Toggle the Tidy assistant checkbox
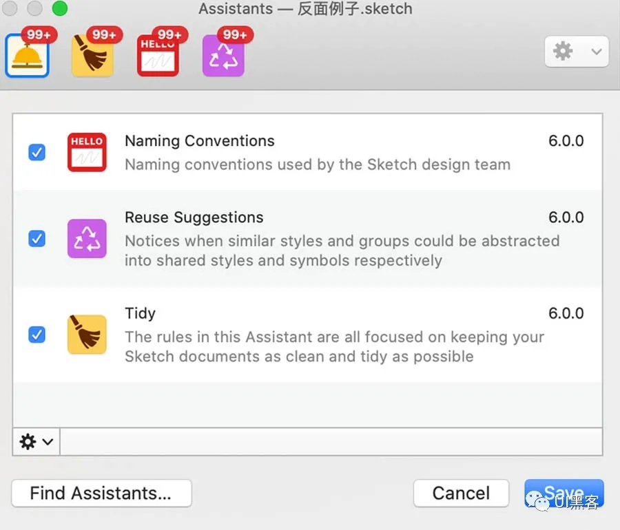620x530 pixels. click(37, 335)
